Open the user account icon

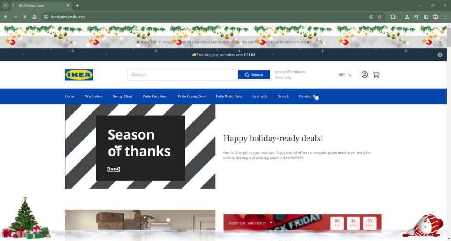(x=364, y=74)
